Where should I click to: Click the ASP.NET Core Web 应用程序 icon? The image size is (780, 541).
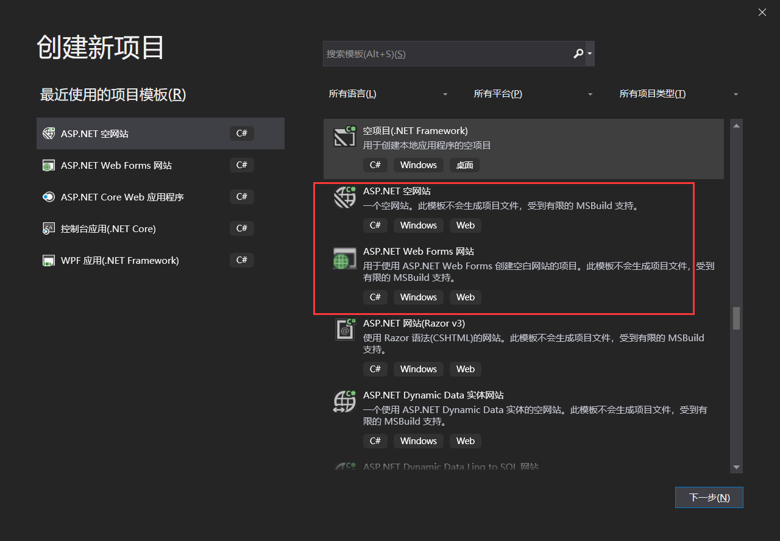click(x=48, y=197)
